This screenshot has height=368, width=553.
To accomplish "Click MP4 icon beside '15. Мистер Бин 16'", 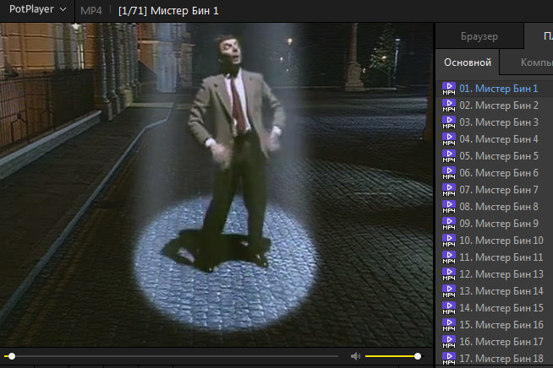I will click(449, 325).
